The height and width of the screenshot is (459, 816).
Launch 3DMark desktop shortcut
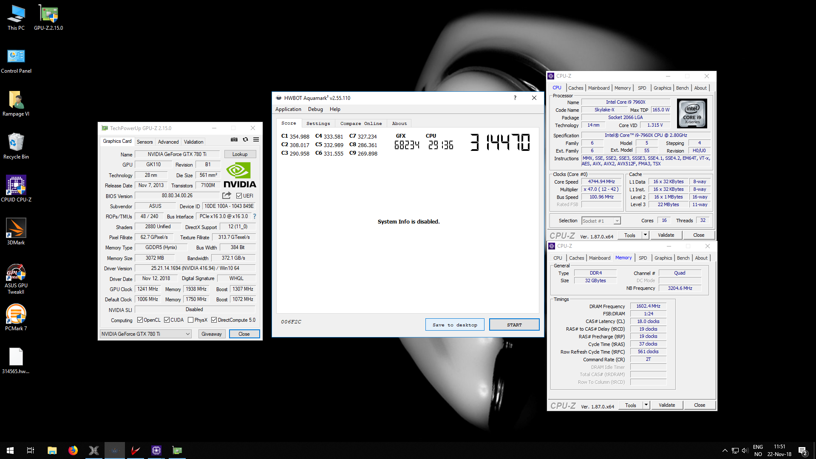(16, 232)
